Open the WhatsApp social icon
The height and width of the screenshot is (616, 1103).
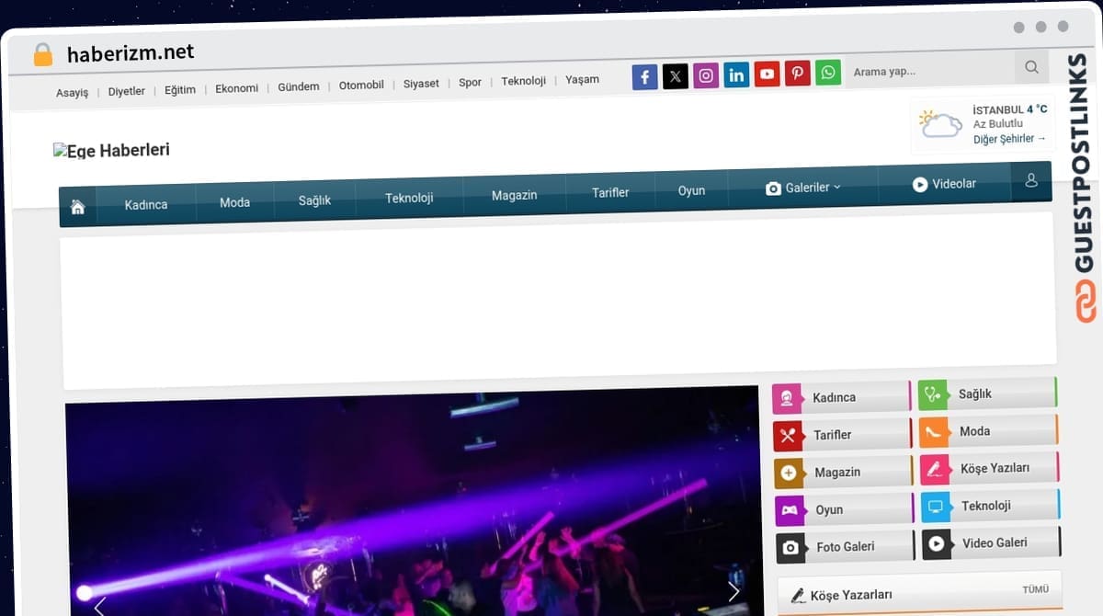click(x=828, y=72)
